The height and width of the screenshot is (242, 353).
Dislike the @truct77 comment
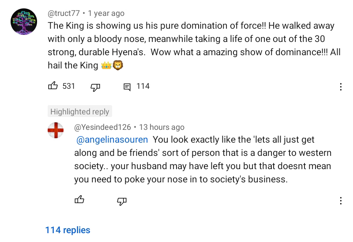point(95,87)
